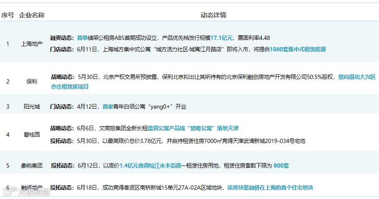Select company name 阳光城
The width and height of the screenshot is (379, 199).
32,107
